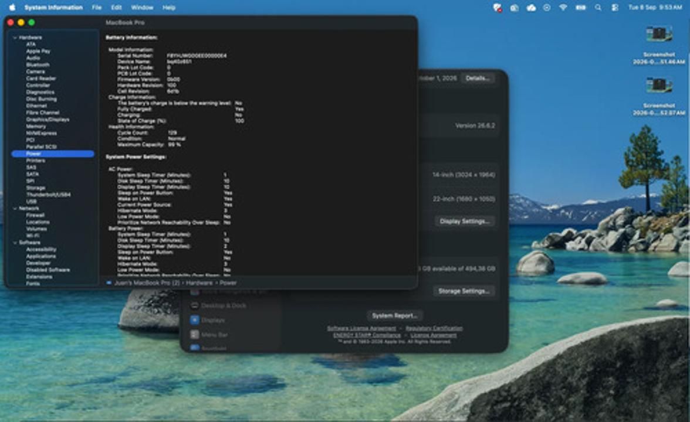The image size is (690, 422).
Task: Select Disc Burning in the sidebar
Action: coord(41,99)
